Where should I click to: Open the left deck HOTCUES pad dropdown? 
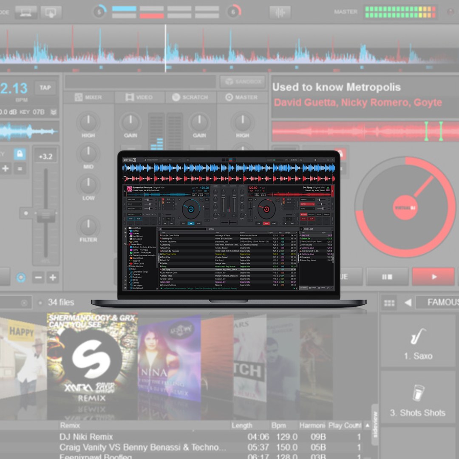pyautogui.click(x=134, y=214)
